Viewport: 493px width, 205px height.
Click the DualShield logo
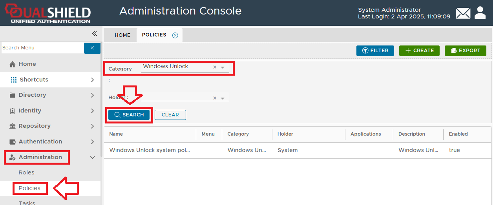point(47,13)
